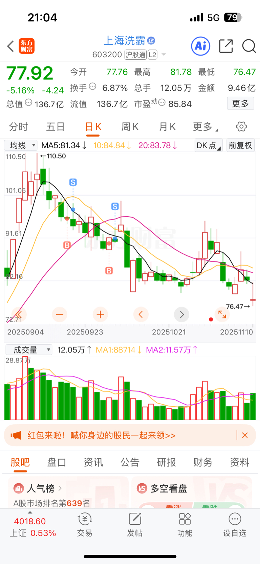Switch to 五日 chart tab
This screenshot has height=564, width=260.
pyautogui.click(x=56, y=127)
